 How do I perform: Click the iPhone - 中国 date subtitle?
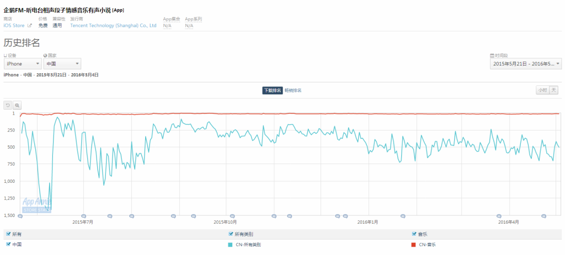click(51, 75)
